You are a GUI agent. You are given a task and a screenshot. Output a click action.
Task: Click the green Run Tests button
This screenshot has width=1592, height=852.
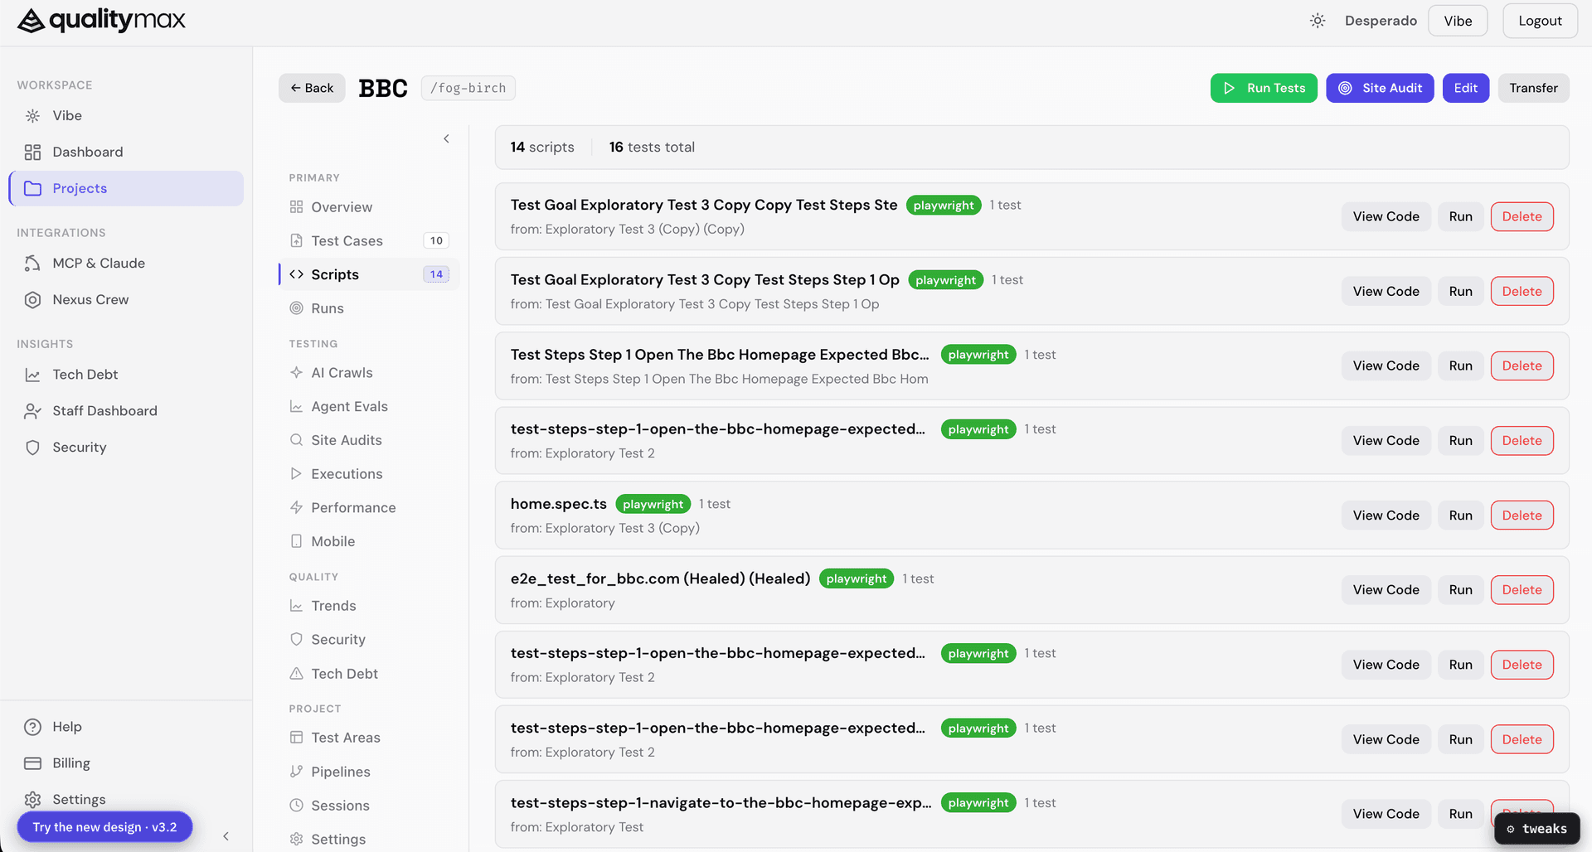pos(1264,88)
